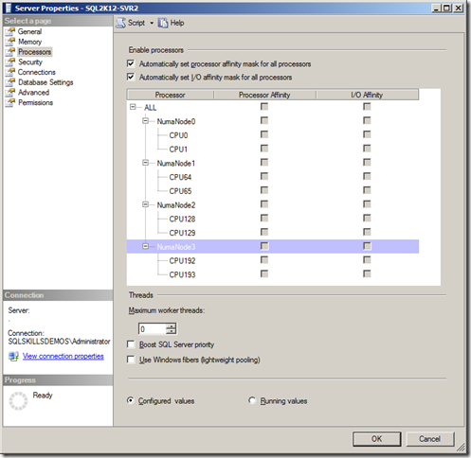The height and width of the screenshot is (458, 471).
Task: Collapse the ALL tree node
Action: click(x=133, y=107)
